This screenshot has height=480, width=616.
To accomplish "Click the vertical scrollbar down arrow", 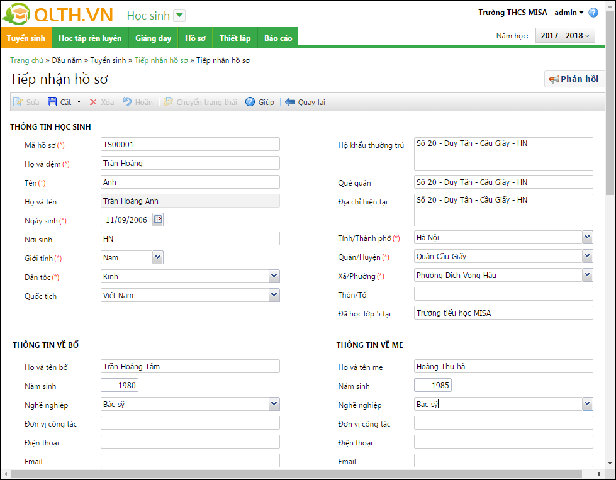I will 610,463.
